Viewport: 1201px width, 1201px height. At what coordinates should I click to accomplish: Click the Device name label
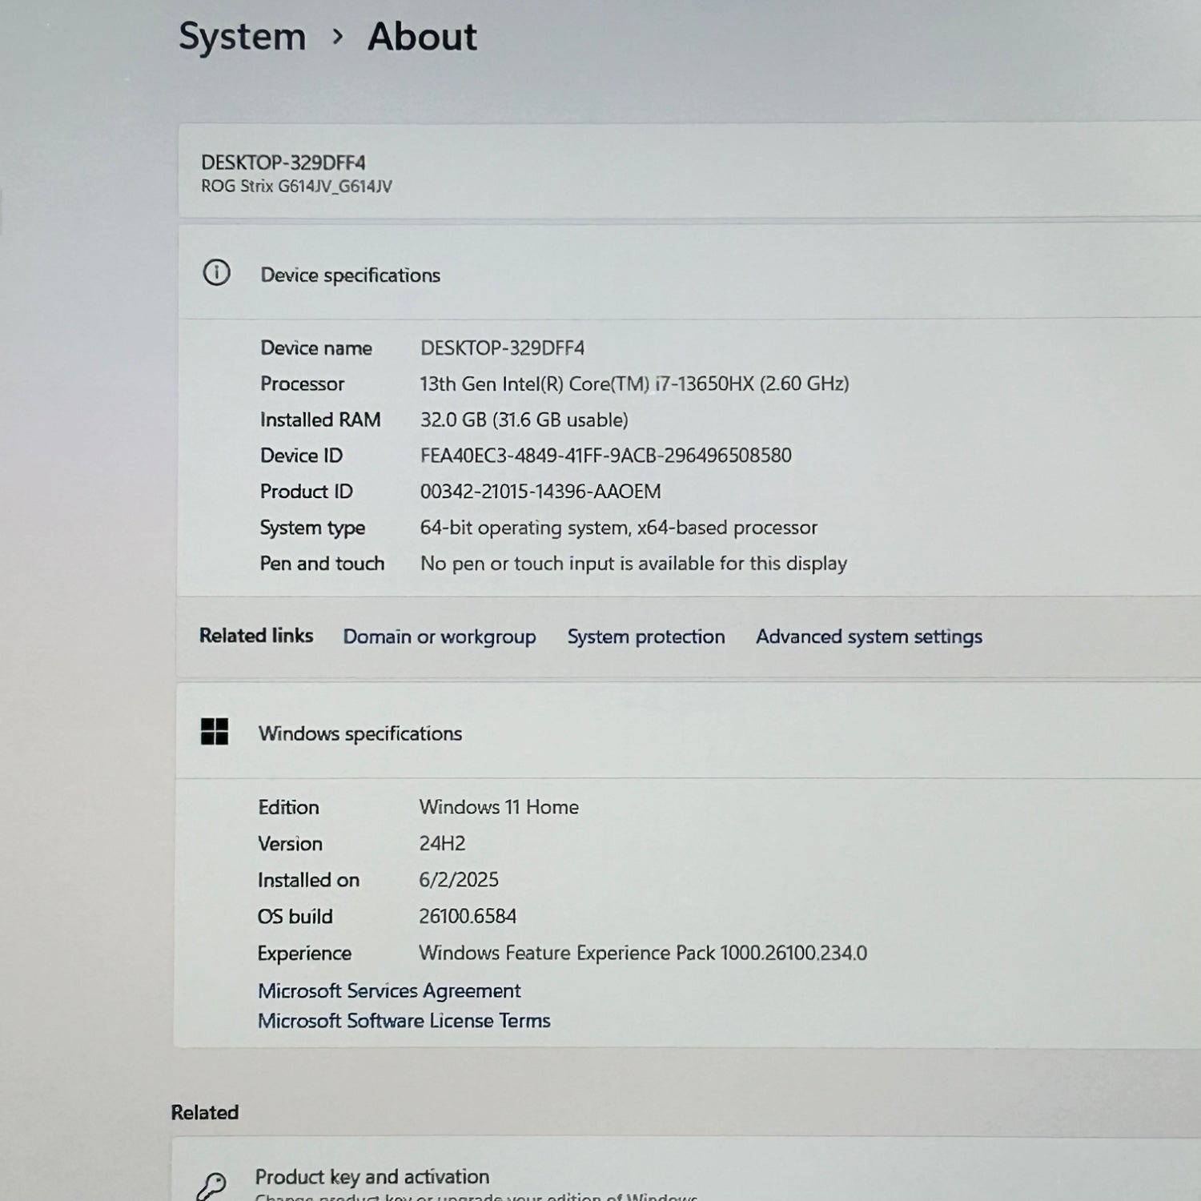316,348
